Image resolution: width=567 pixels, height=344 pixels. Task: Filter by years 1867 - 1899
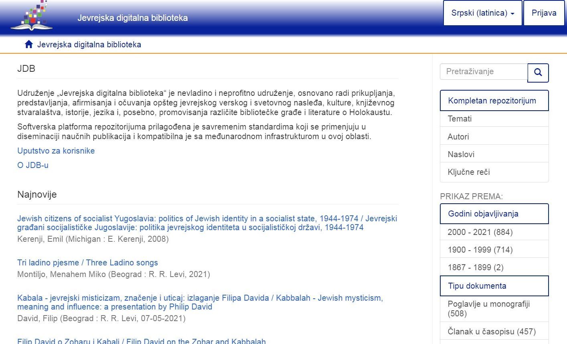[475, 267]
